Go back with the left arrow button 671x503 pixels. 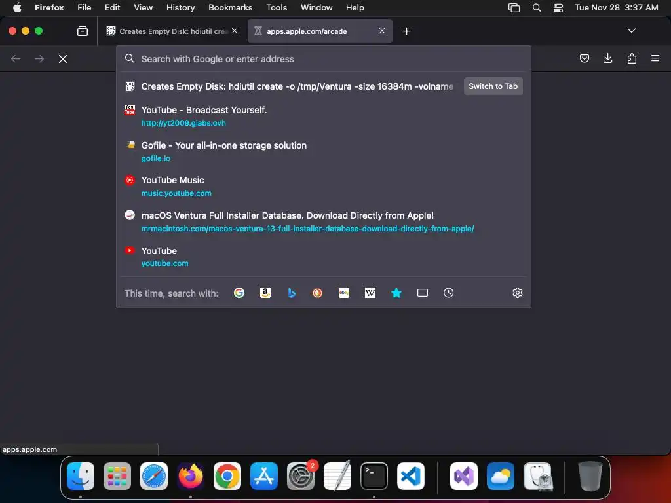16,59
